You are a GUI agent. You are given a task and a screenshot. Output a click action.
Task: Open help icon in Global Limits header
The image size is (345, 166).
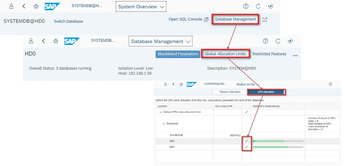coord(330,84)
